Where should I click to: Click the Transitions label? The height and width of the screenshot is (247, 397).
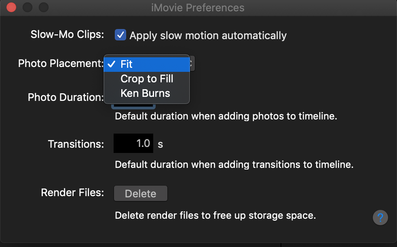coord(76,144)
